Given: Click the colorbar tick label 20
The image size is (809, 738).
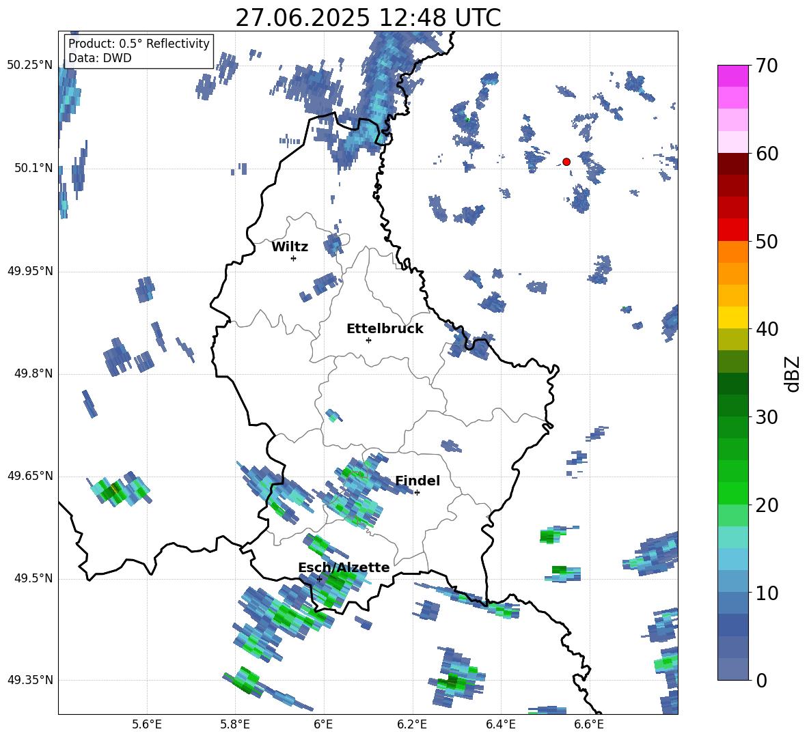Looking at the screenshot, I should point(767,505).
